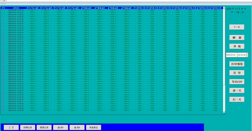Viewport: 252px width, 131px height.
Task: Go to 前一天 (previous day)
Action: 237,90
